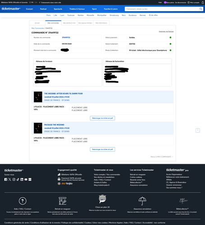The width and height of the screenshot is (205, 225).
Task: Open the YouTube footer icon
Action: coord(26,180)
